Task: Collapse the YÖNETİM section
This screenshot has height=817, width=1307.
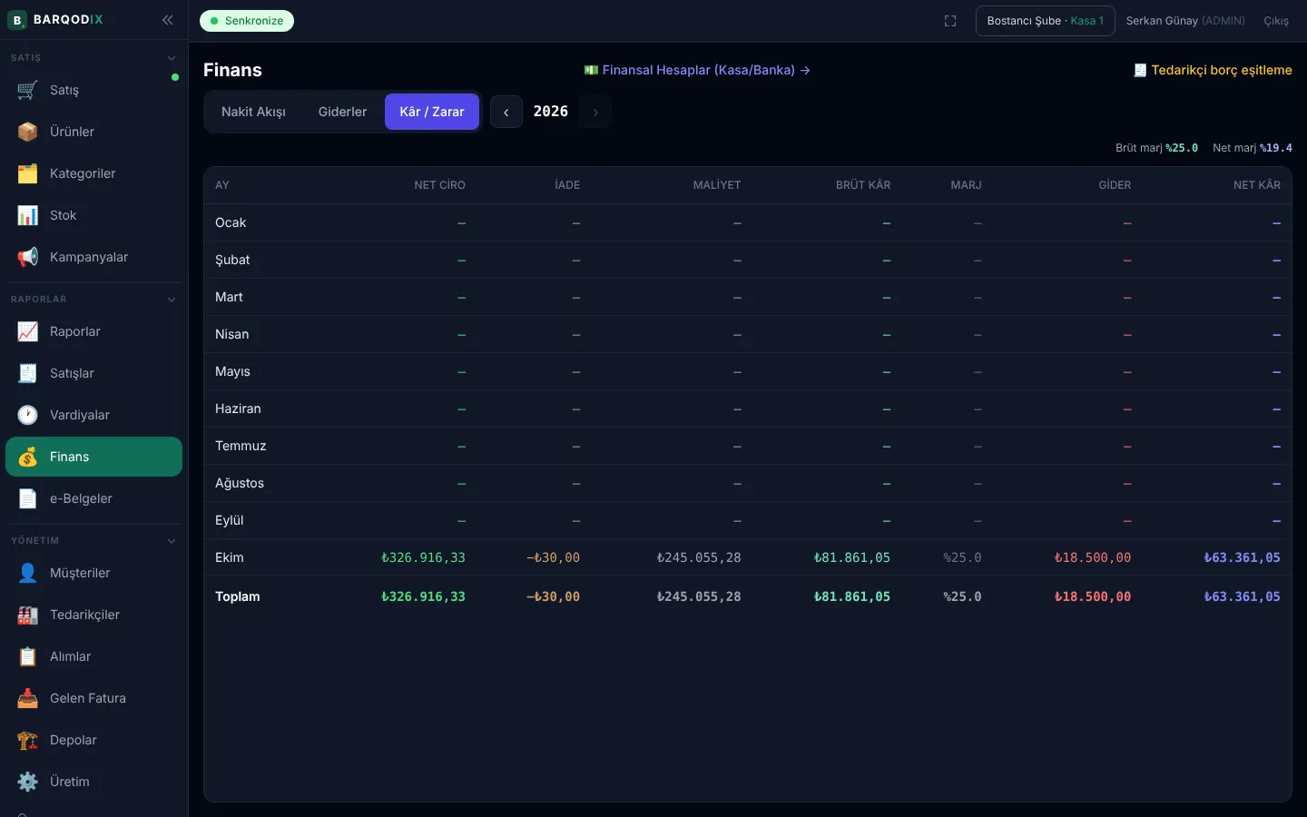Action: (172, 541)
